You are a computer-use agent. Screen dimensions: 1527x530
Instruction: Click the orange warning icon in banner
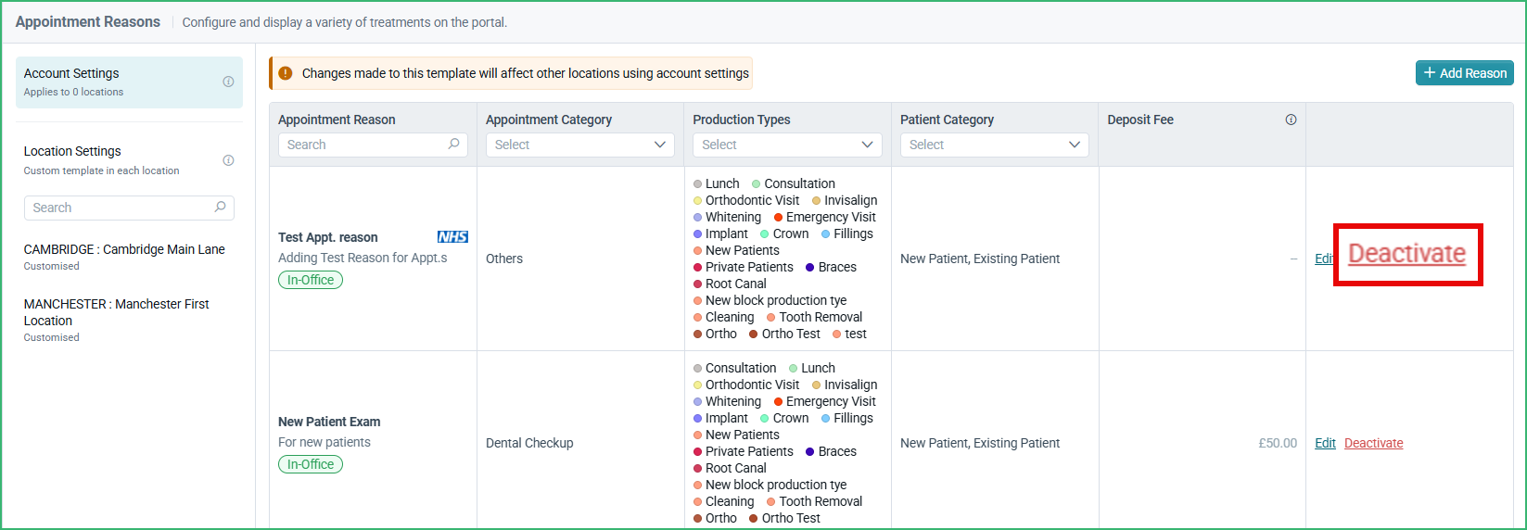pyautogui.click(x=286, y=73)
